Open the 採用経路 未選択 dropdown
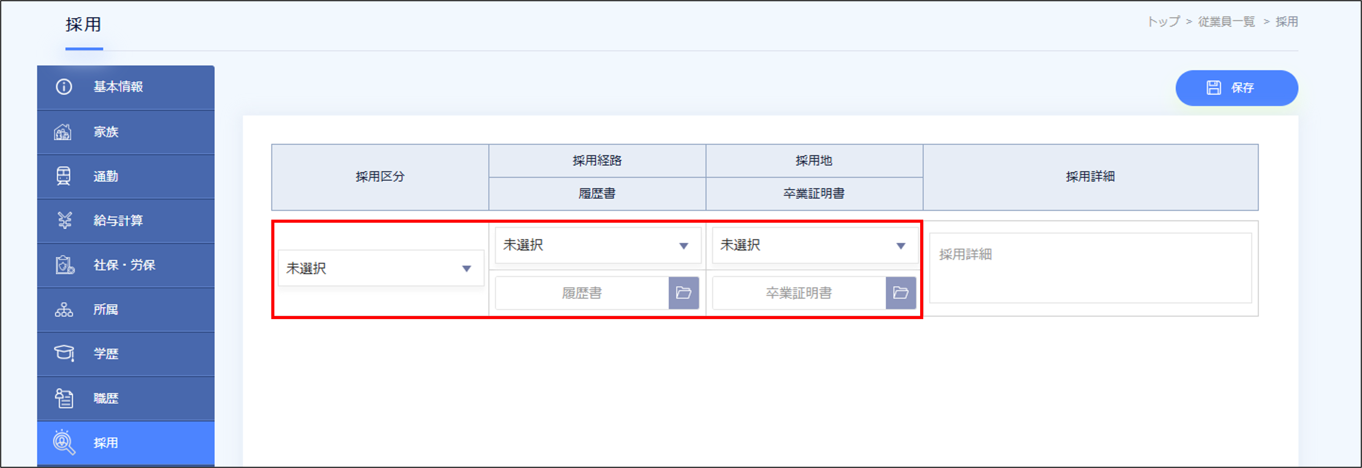The image size is (1362, 468). pos(598,245)
